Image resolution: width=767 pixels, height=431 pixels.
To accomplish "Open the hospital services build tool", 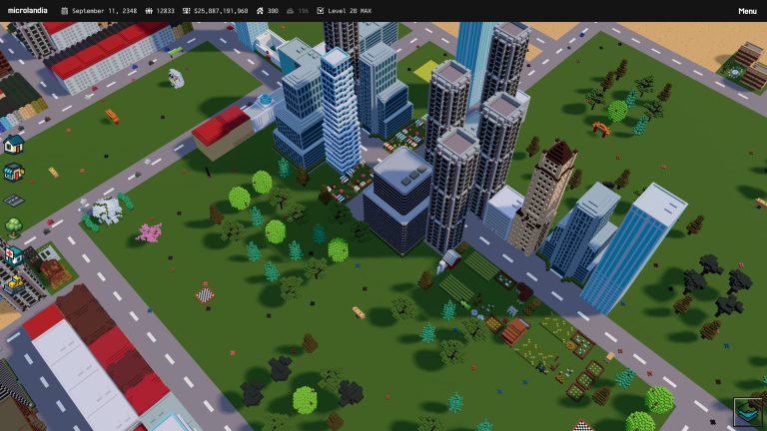I will [13, 254].
